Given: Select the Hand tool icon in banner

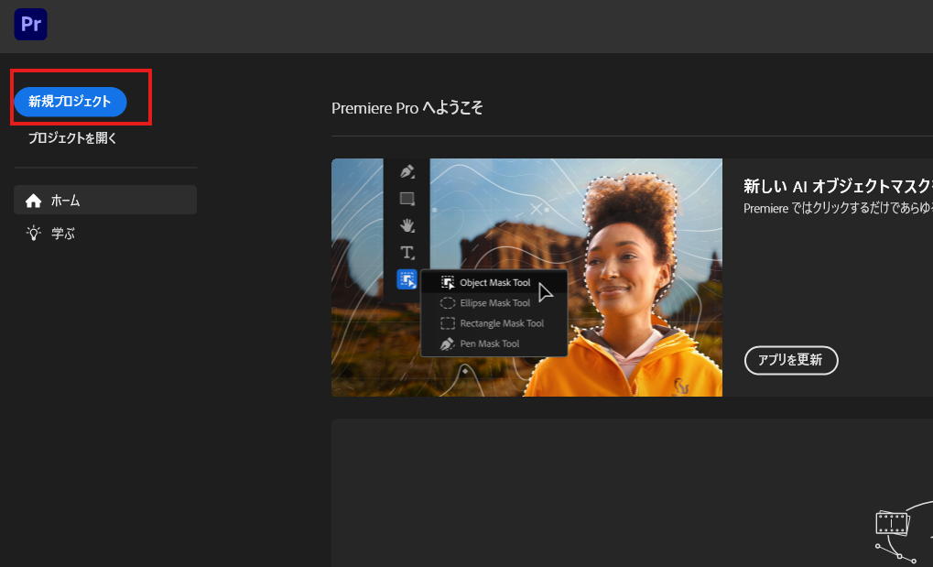Looking at the screenshot, I should click(x=407, y=224).
